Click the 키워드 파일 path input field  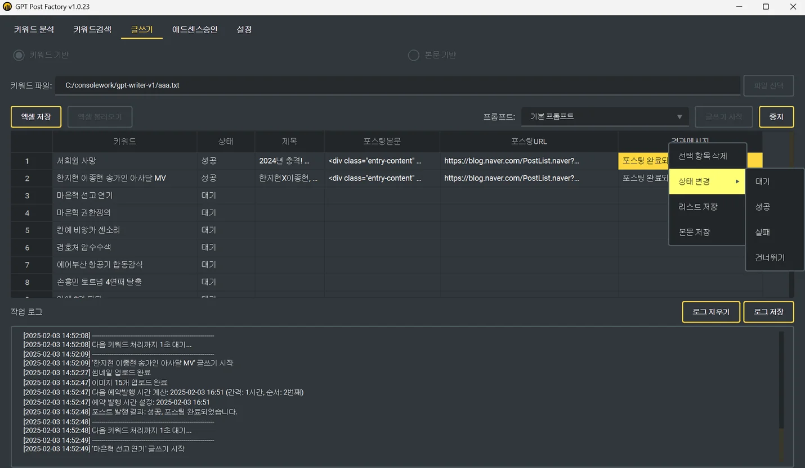coord(397,85)
